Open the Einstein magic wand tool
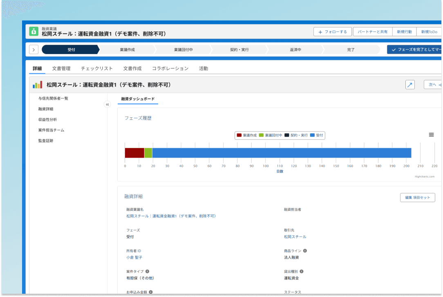This screenshot has width=443, height=297. point(409,84)
